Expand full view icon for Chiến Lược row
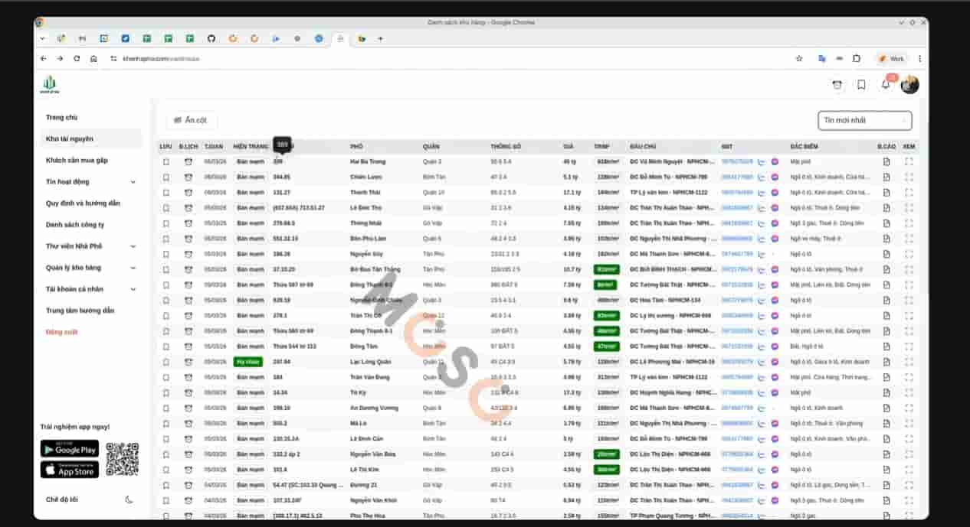 click(x=909, y=177)
